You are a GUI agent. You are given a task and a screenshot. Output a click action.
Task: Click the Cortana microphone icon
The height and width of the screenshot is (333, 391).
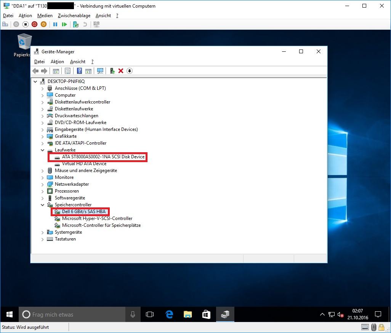(x=133, y=314)
